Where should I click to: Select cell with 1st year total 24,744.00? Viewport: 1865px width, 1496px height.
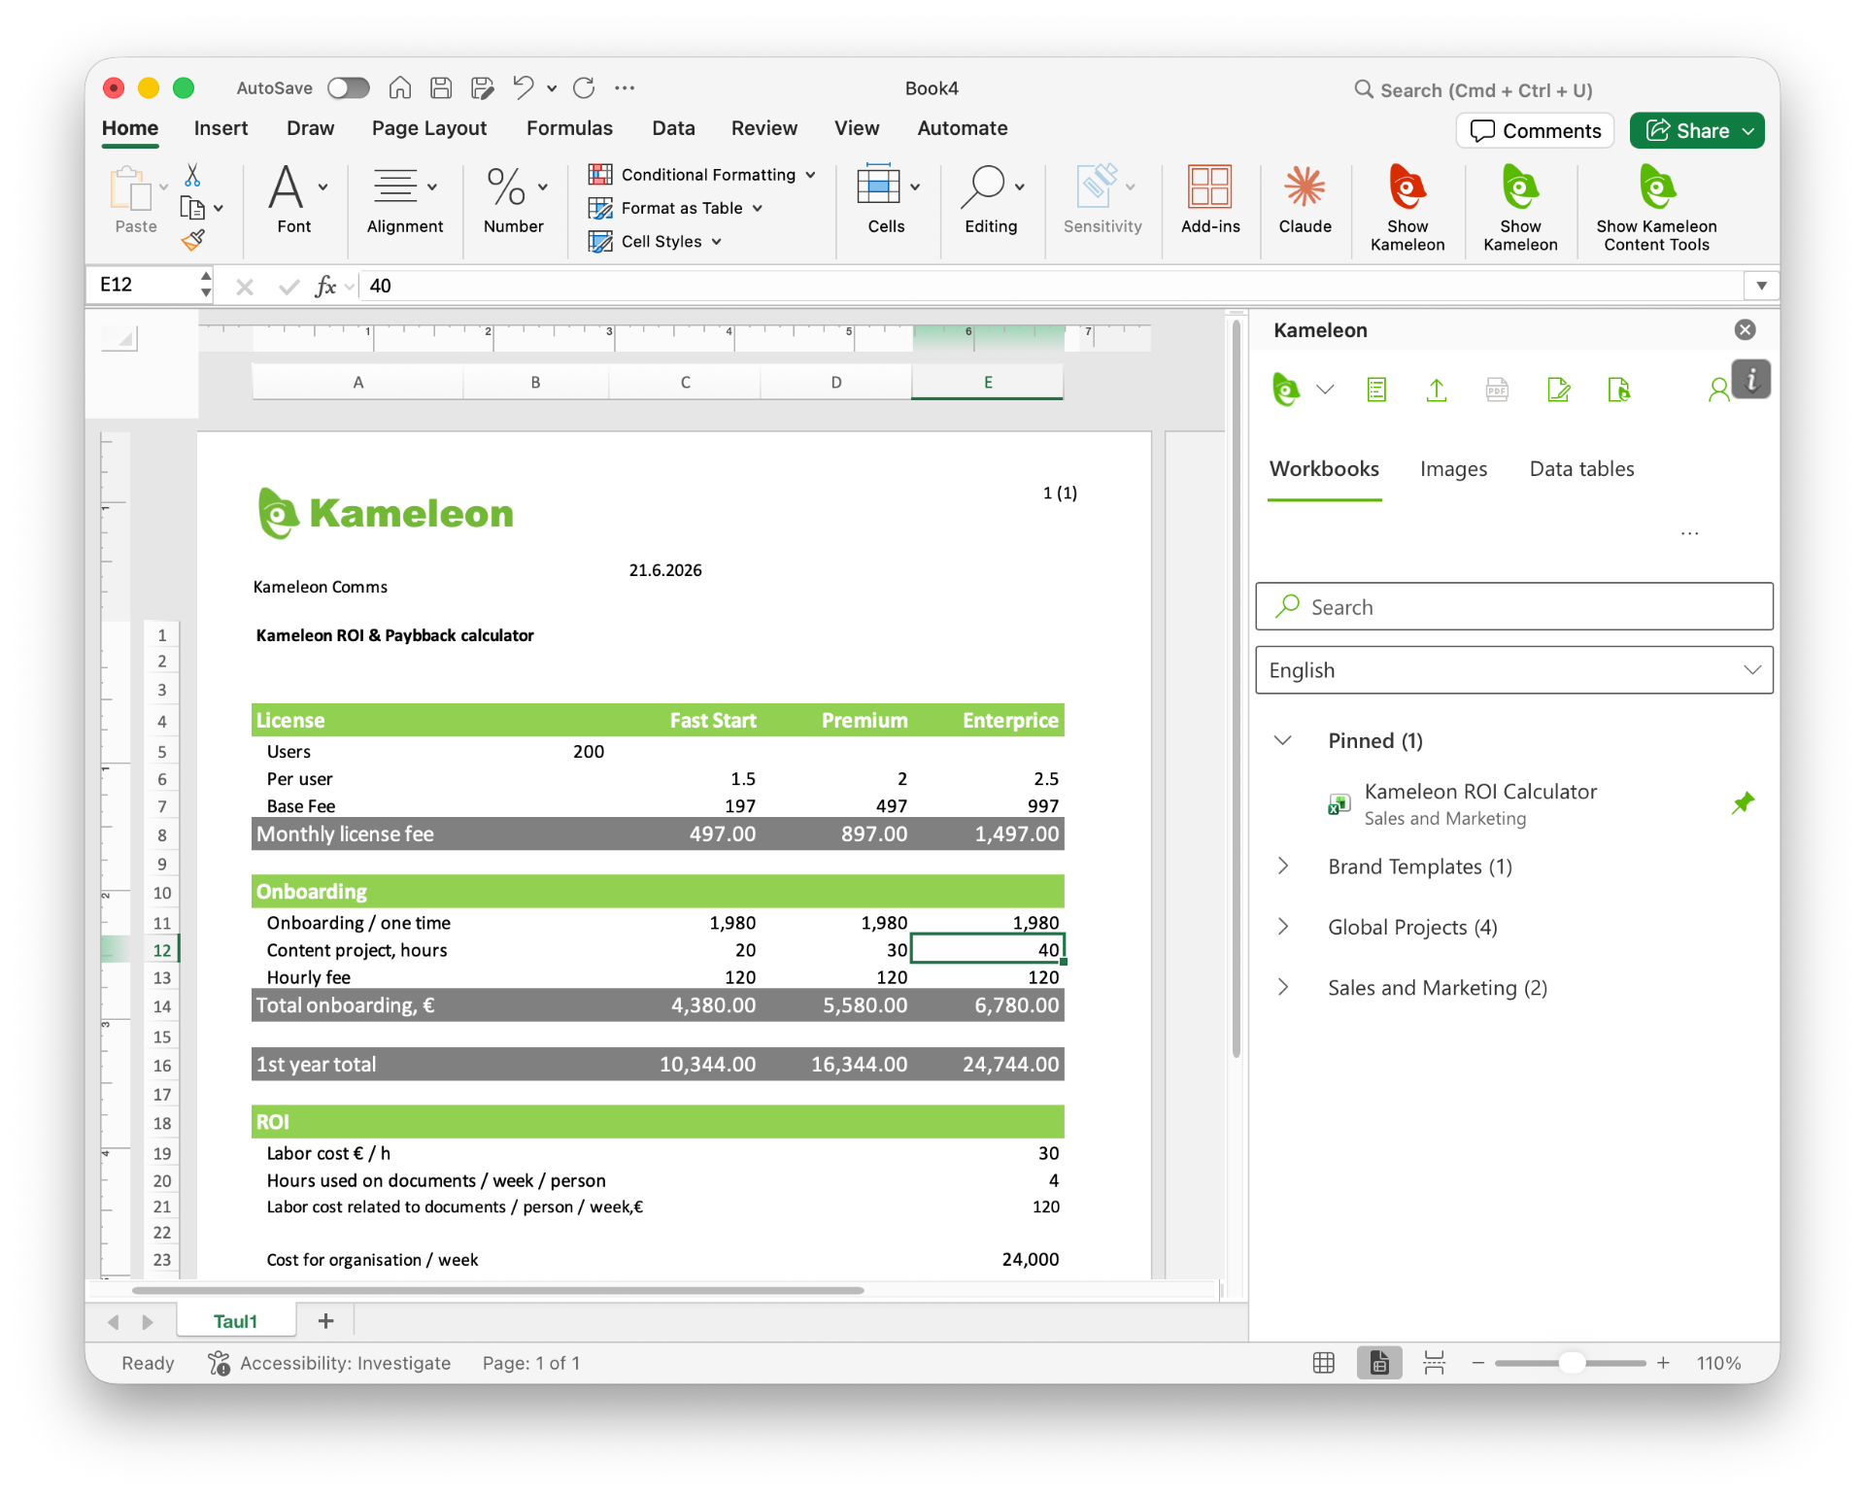[x=988, y=1065]
